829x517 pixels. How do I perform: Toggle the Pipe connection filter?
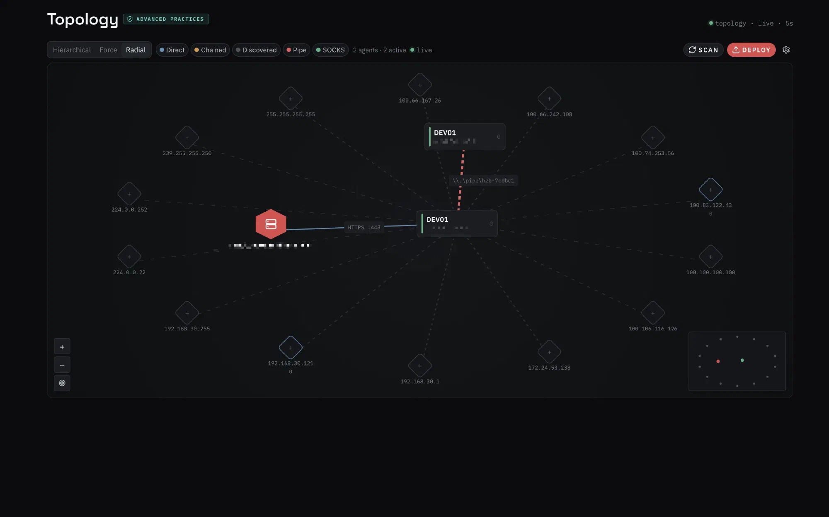pyautogui.click(x=296, y=50)
